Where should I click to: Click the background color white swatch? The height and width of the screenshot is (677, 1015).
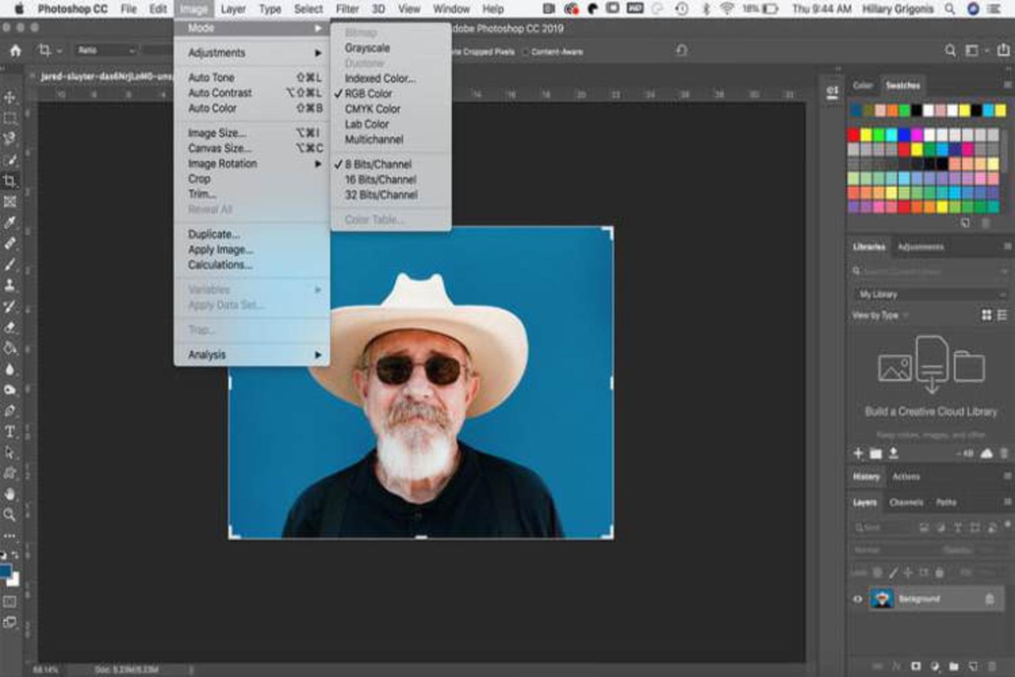pyautogui.click(x=15, y=581)
